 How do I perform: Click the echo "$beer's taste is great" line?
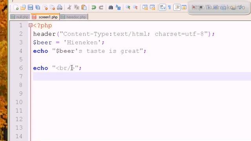[x=89, y=51]
